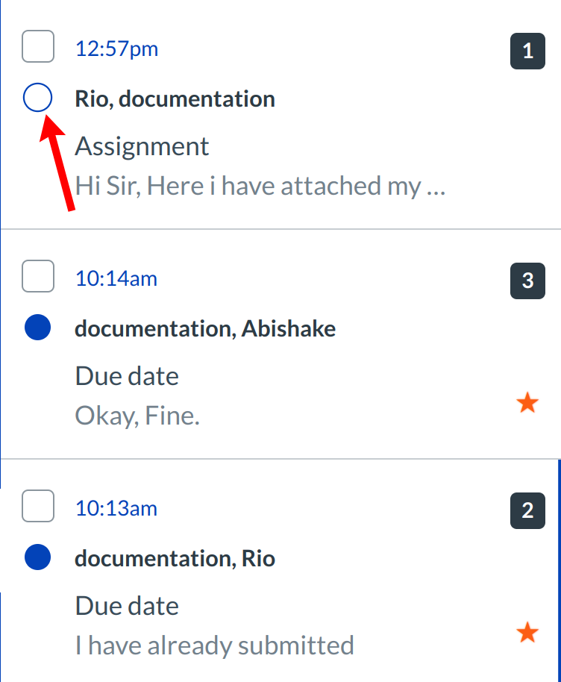Viewport: 561px width, 682px height.
Task: Unstar the "I have already submitted" conversation
Action: [527, 633]
